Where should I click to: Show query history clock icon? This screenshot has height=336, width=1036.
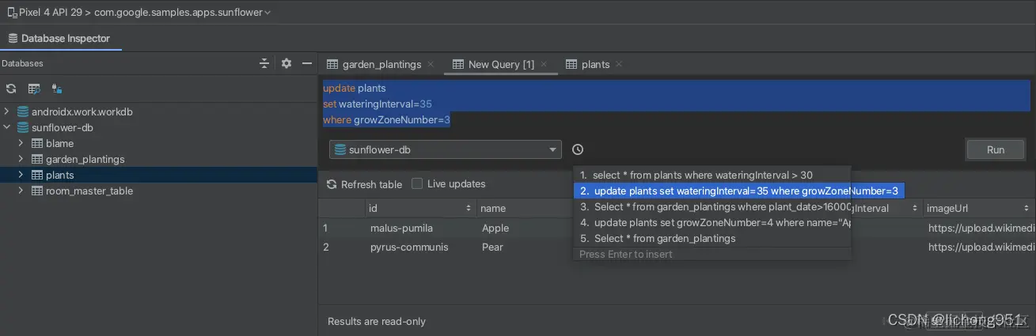[578, 149]
